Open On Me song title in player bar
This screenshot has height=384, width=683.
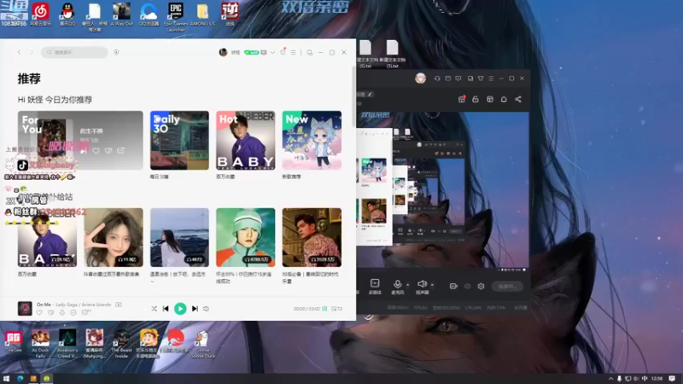(x=44, y=305)
